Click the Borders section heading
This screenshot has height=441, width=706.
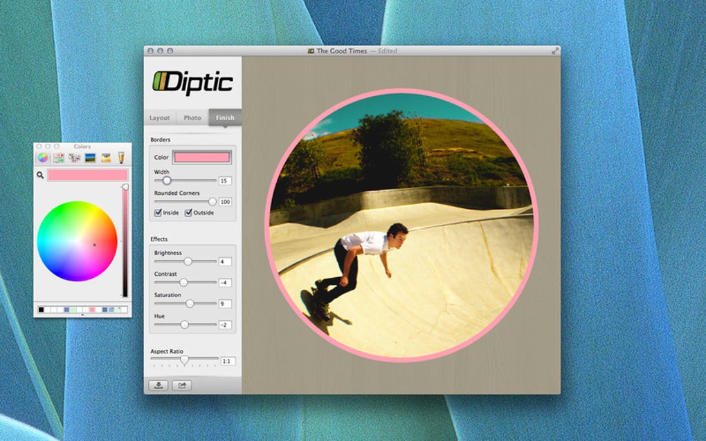click(161, 140)
